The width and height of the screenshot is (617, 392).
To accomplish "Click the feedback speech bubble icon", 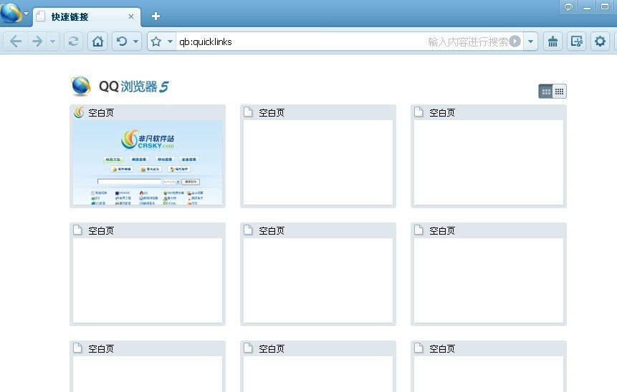I will pos(568,7).
